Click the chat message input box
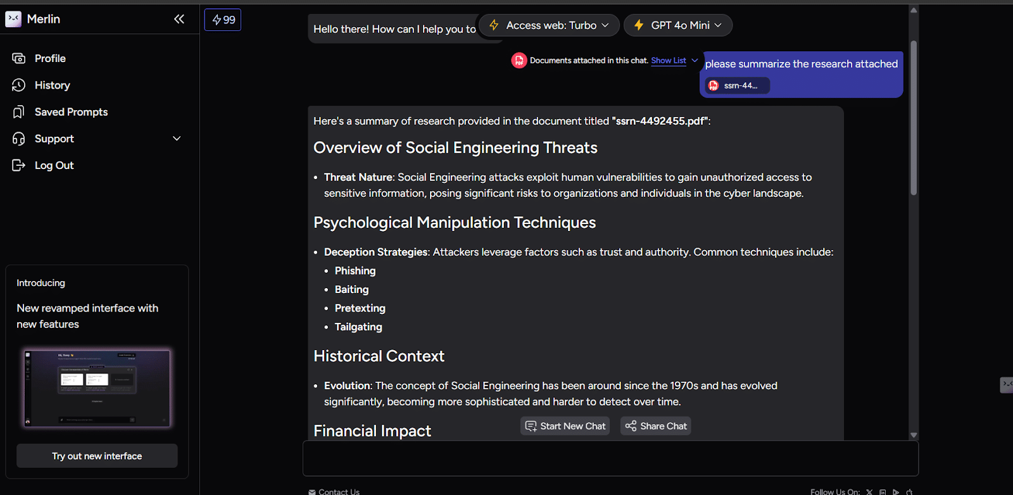 coord(610,458)
